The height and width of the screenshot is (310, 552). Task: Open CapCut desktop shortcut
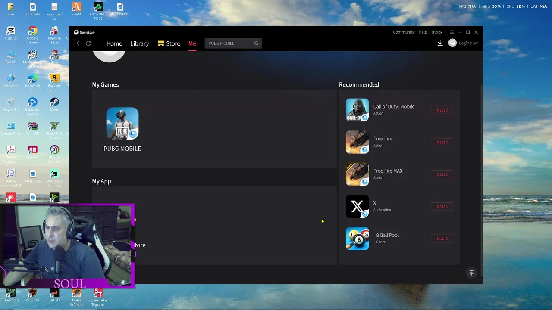[11, 33]
